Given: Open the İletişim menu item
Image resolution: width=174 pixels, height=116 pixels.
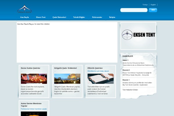Looking at the screenshot, I should (112, 17).
